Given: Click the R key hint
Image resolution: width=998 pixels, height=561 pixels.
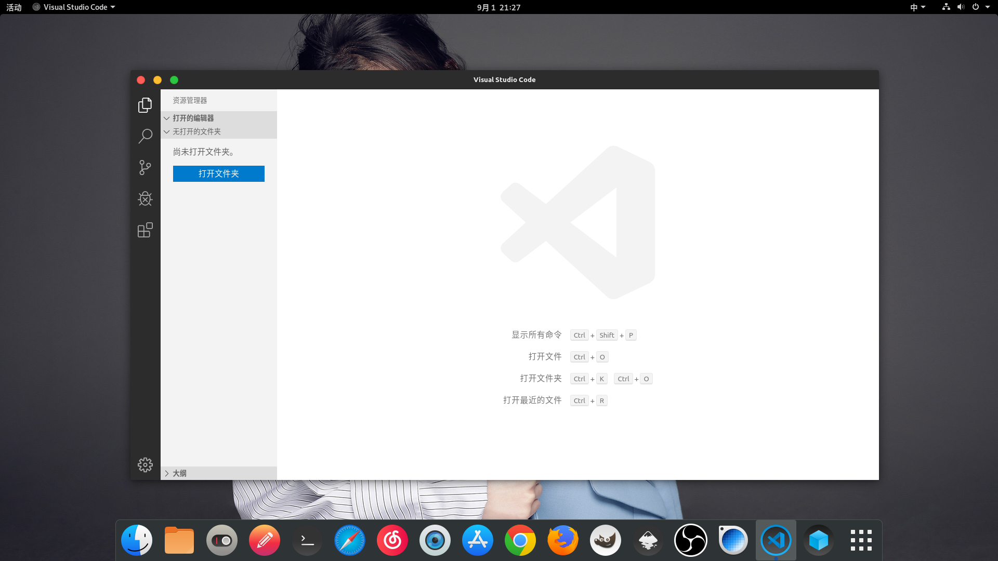Looking at the screenshot, I should pyautogui.click(x=602, y=400).
